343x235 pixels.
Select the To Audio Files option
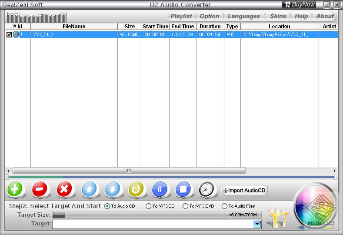(x=224, y=206)
